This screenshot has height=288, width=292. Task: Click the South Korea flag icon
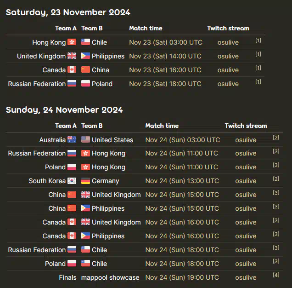coord(72,180)
